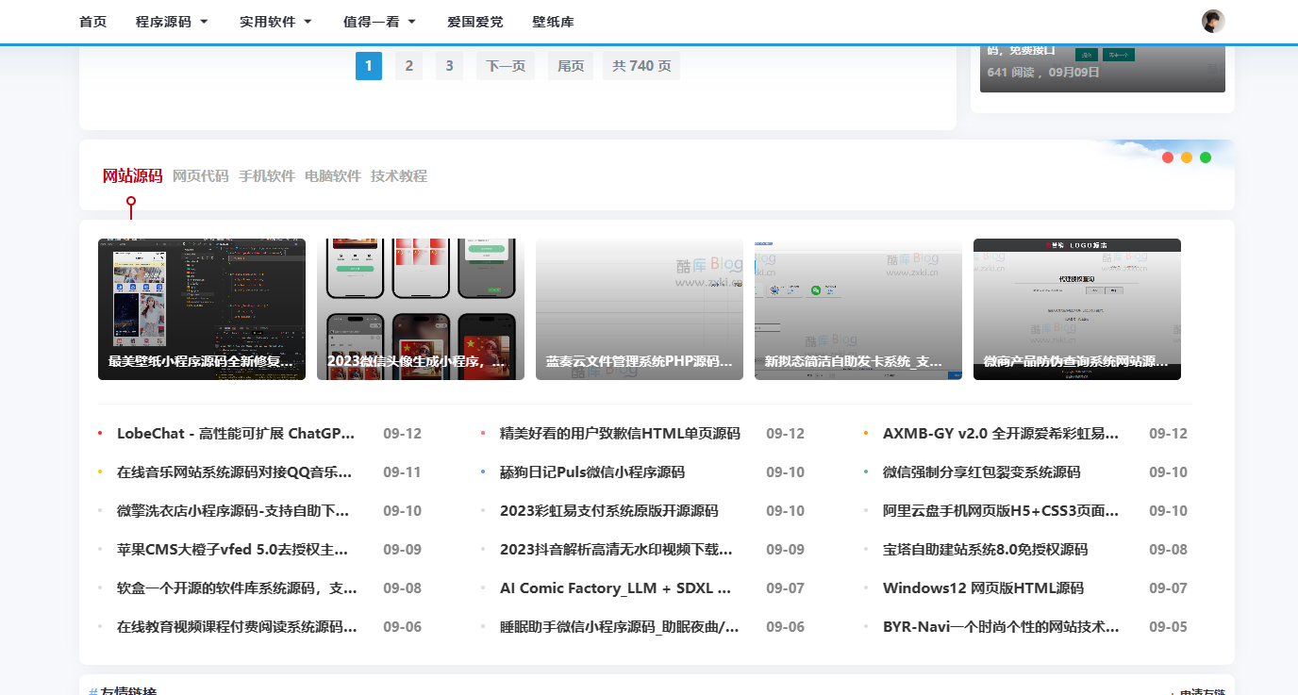Switch to the 技术教程 tab

click(x=400, y=175)
